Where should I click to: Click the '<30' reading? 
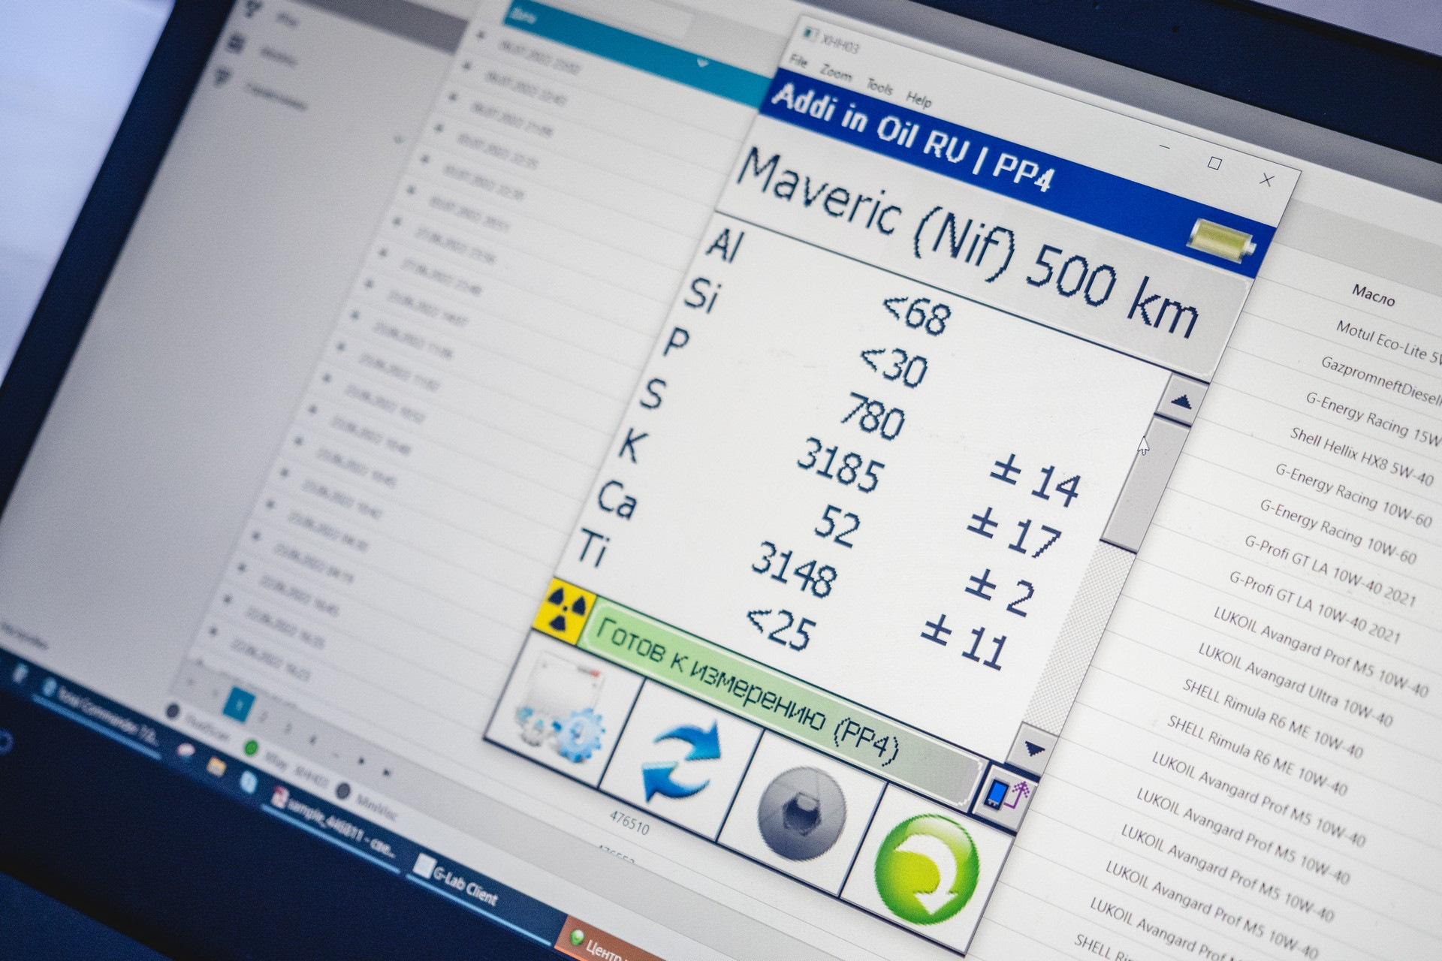(x=894, y=366)
